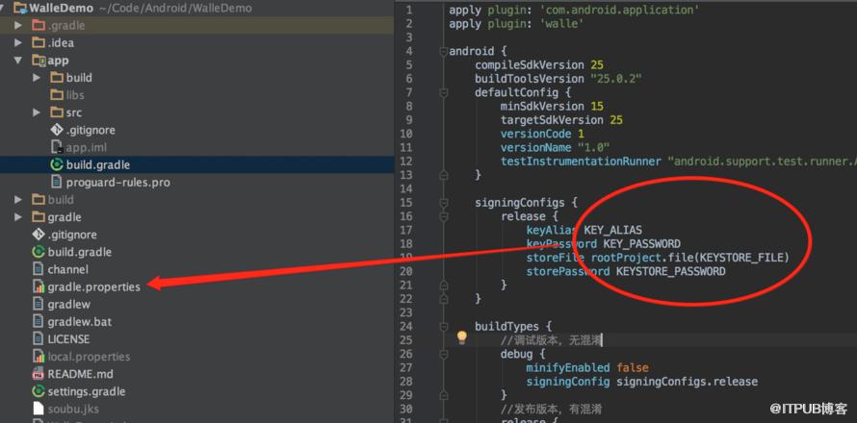Click the app module folder icon
The height and width of the screenshot is (423, 857).
(x=39, y=60)
